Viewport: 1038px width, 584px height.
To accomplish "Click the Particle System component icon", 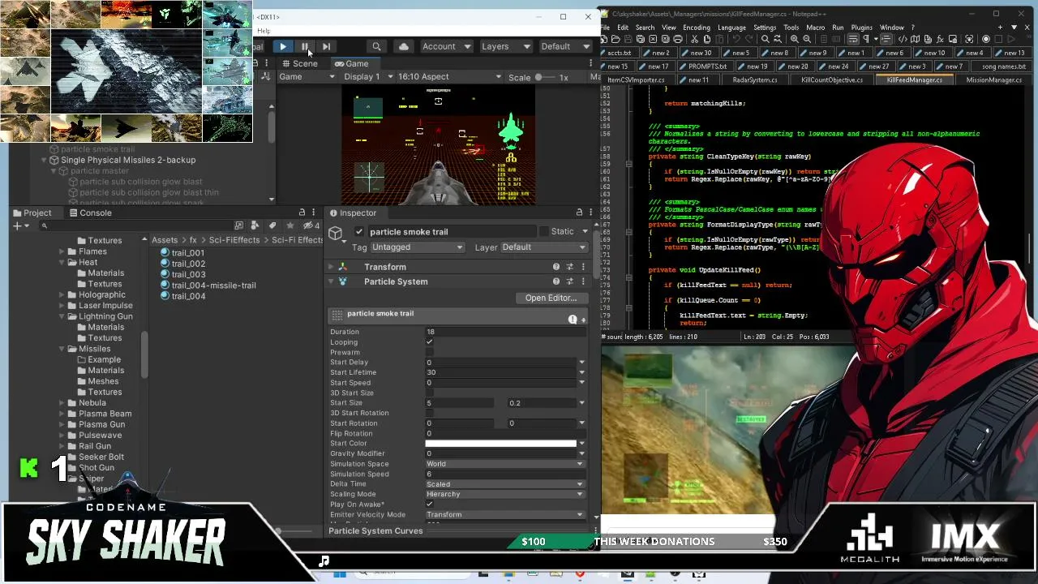I will 343,282.
